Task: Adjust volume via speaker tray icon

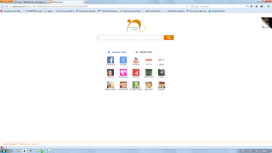Action: tap(257, 151)
